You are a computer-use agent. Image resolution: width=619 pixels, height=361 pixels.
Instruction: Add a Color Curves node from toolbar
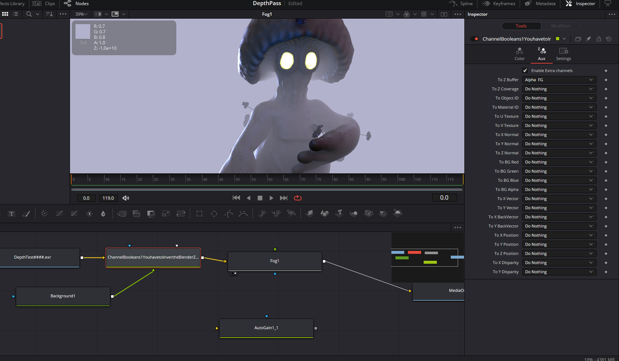coord(59,214)
